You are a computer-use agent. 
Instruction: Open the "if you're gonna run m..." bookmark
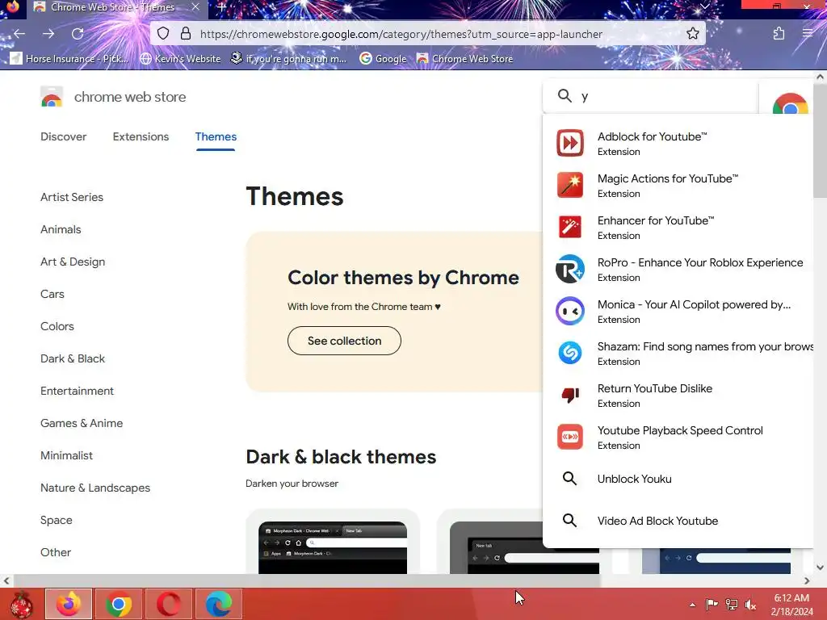click(288, 58)
